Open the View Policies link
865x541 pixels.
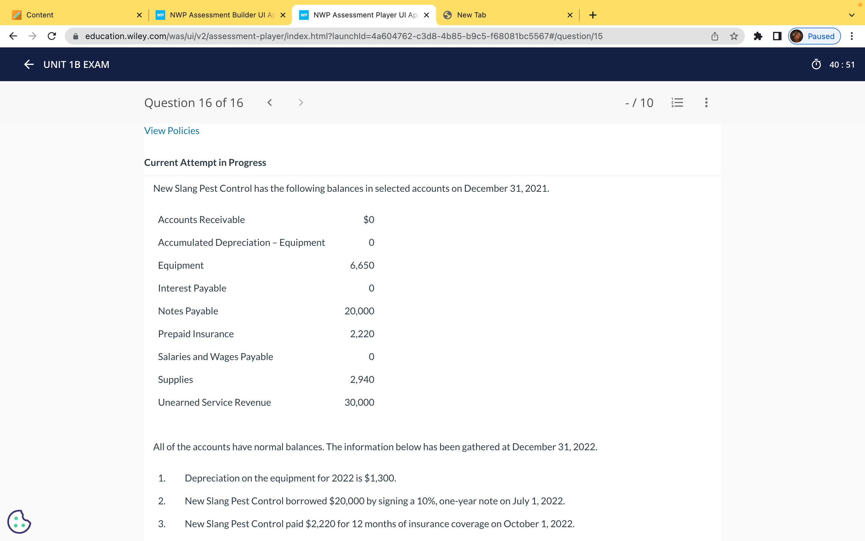click(171, 130)
